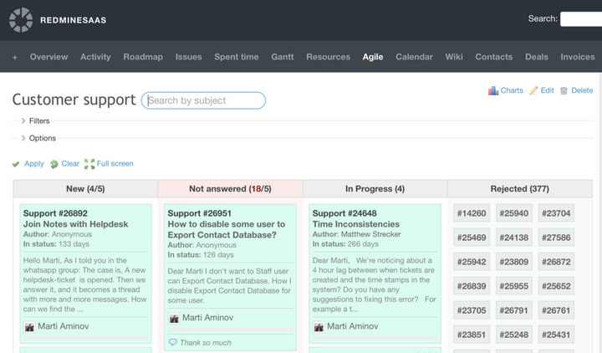Viewport: 602px width, 353px height.
Task: Click the Clear filters icon
Action: 54,164
